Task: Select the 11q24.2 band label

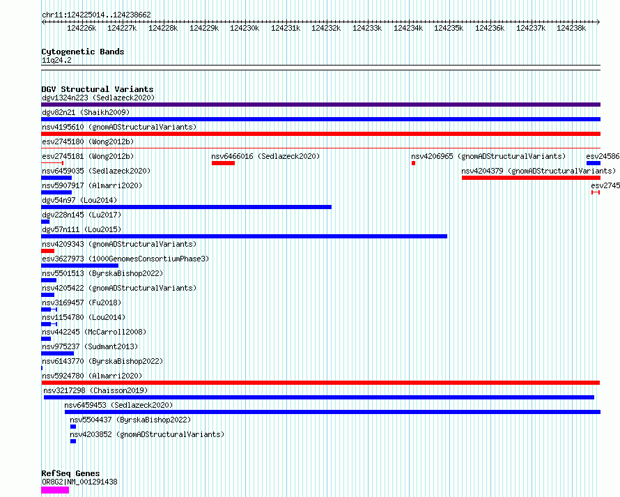Action: pos(56,60)
